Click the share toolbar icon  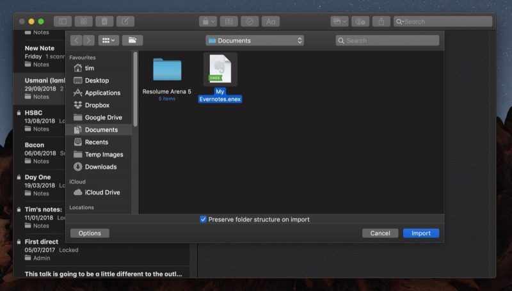381,22
